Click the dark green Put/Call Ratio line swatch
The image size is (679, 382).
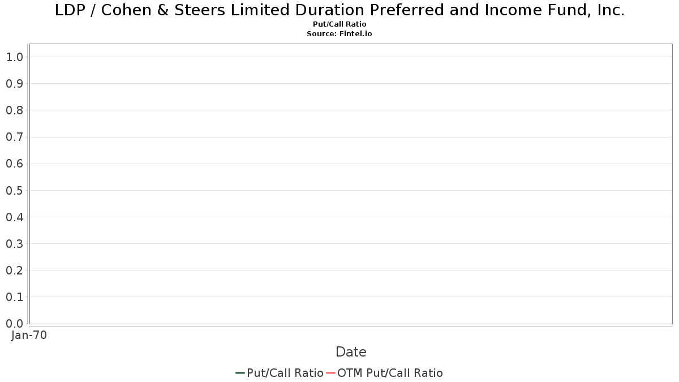click(240, 373)
